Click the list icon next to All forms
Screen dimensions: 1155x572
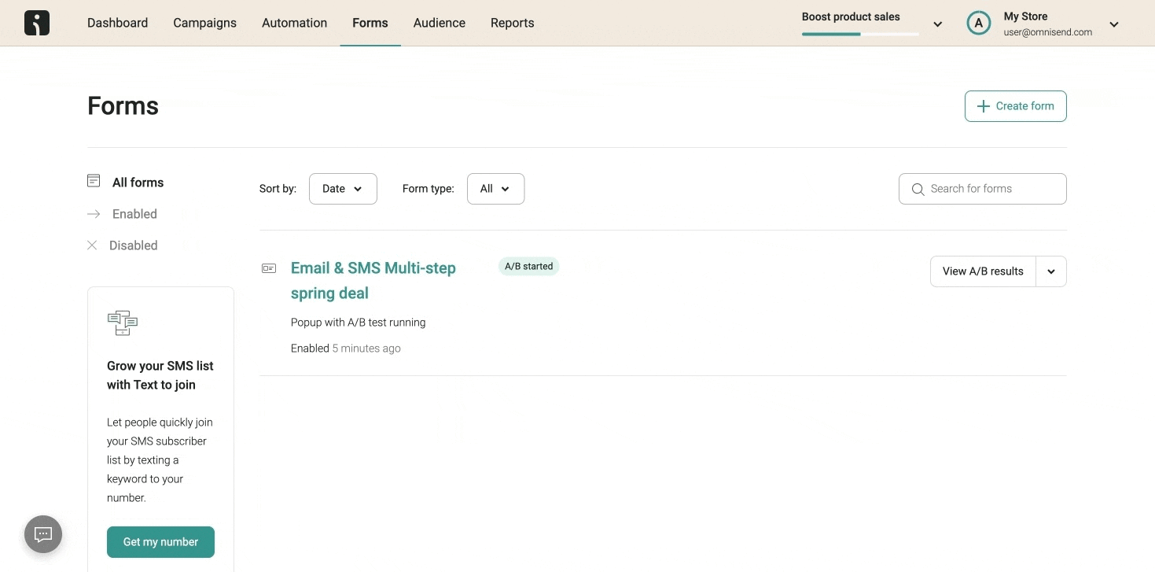(94, 181)
